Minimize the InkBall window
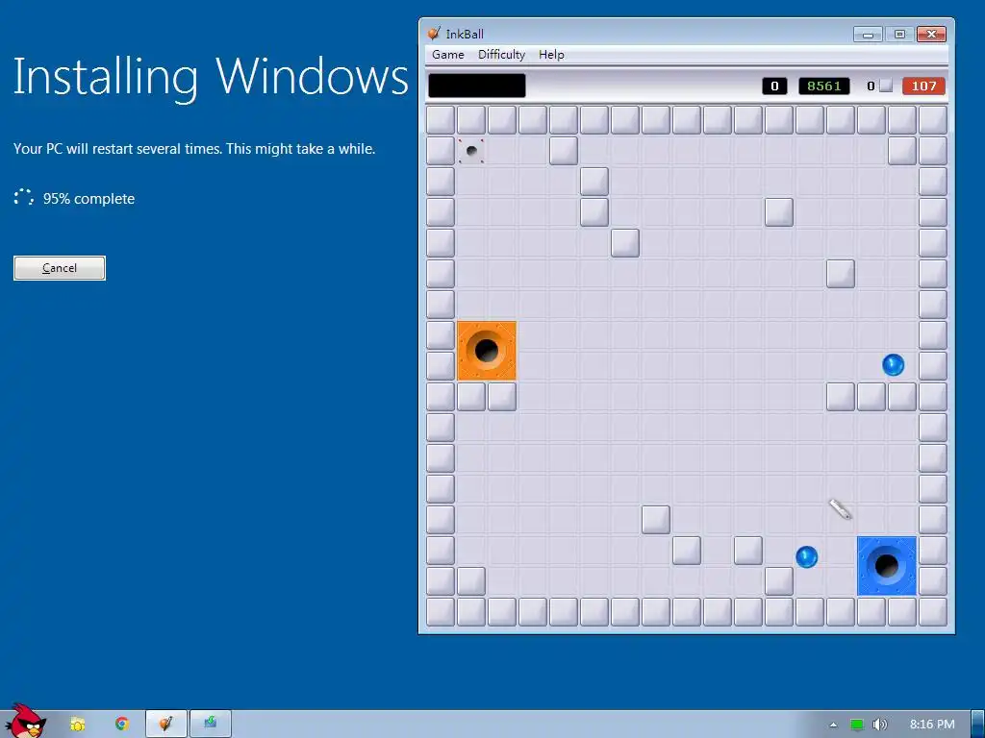The width and height of the screenshot is (985, 738). (869, 35)
